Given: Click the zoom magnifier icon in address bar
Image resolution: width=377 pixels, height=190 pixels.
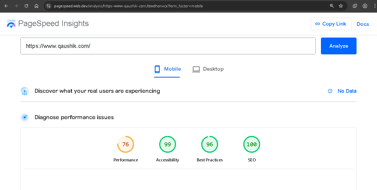Looking at the screenshot, I should (x=332, y=6).
